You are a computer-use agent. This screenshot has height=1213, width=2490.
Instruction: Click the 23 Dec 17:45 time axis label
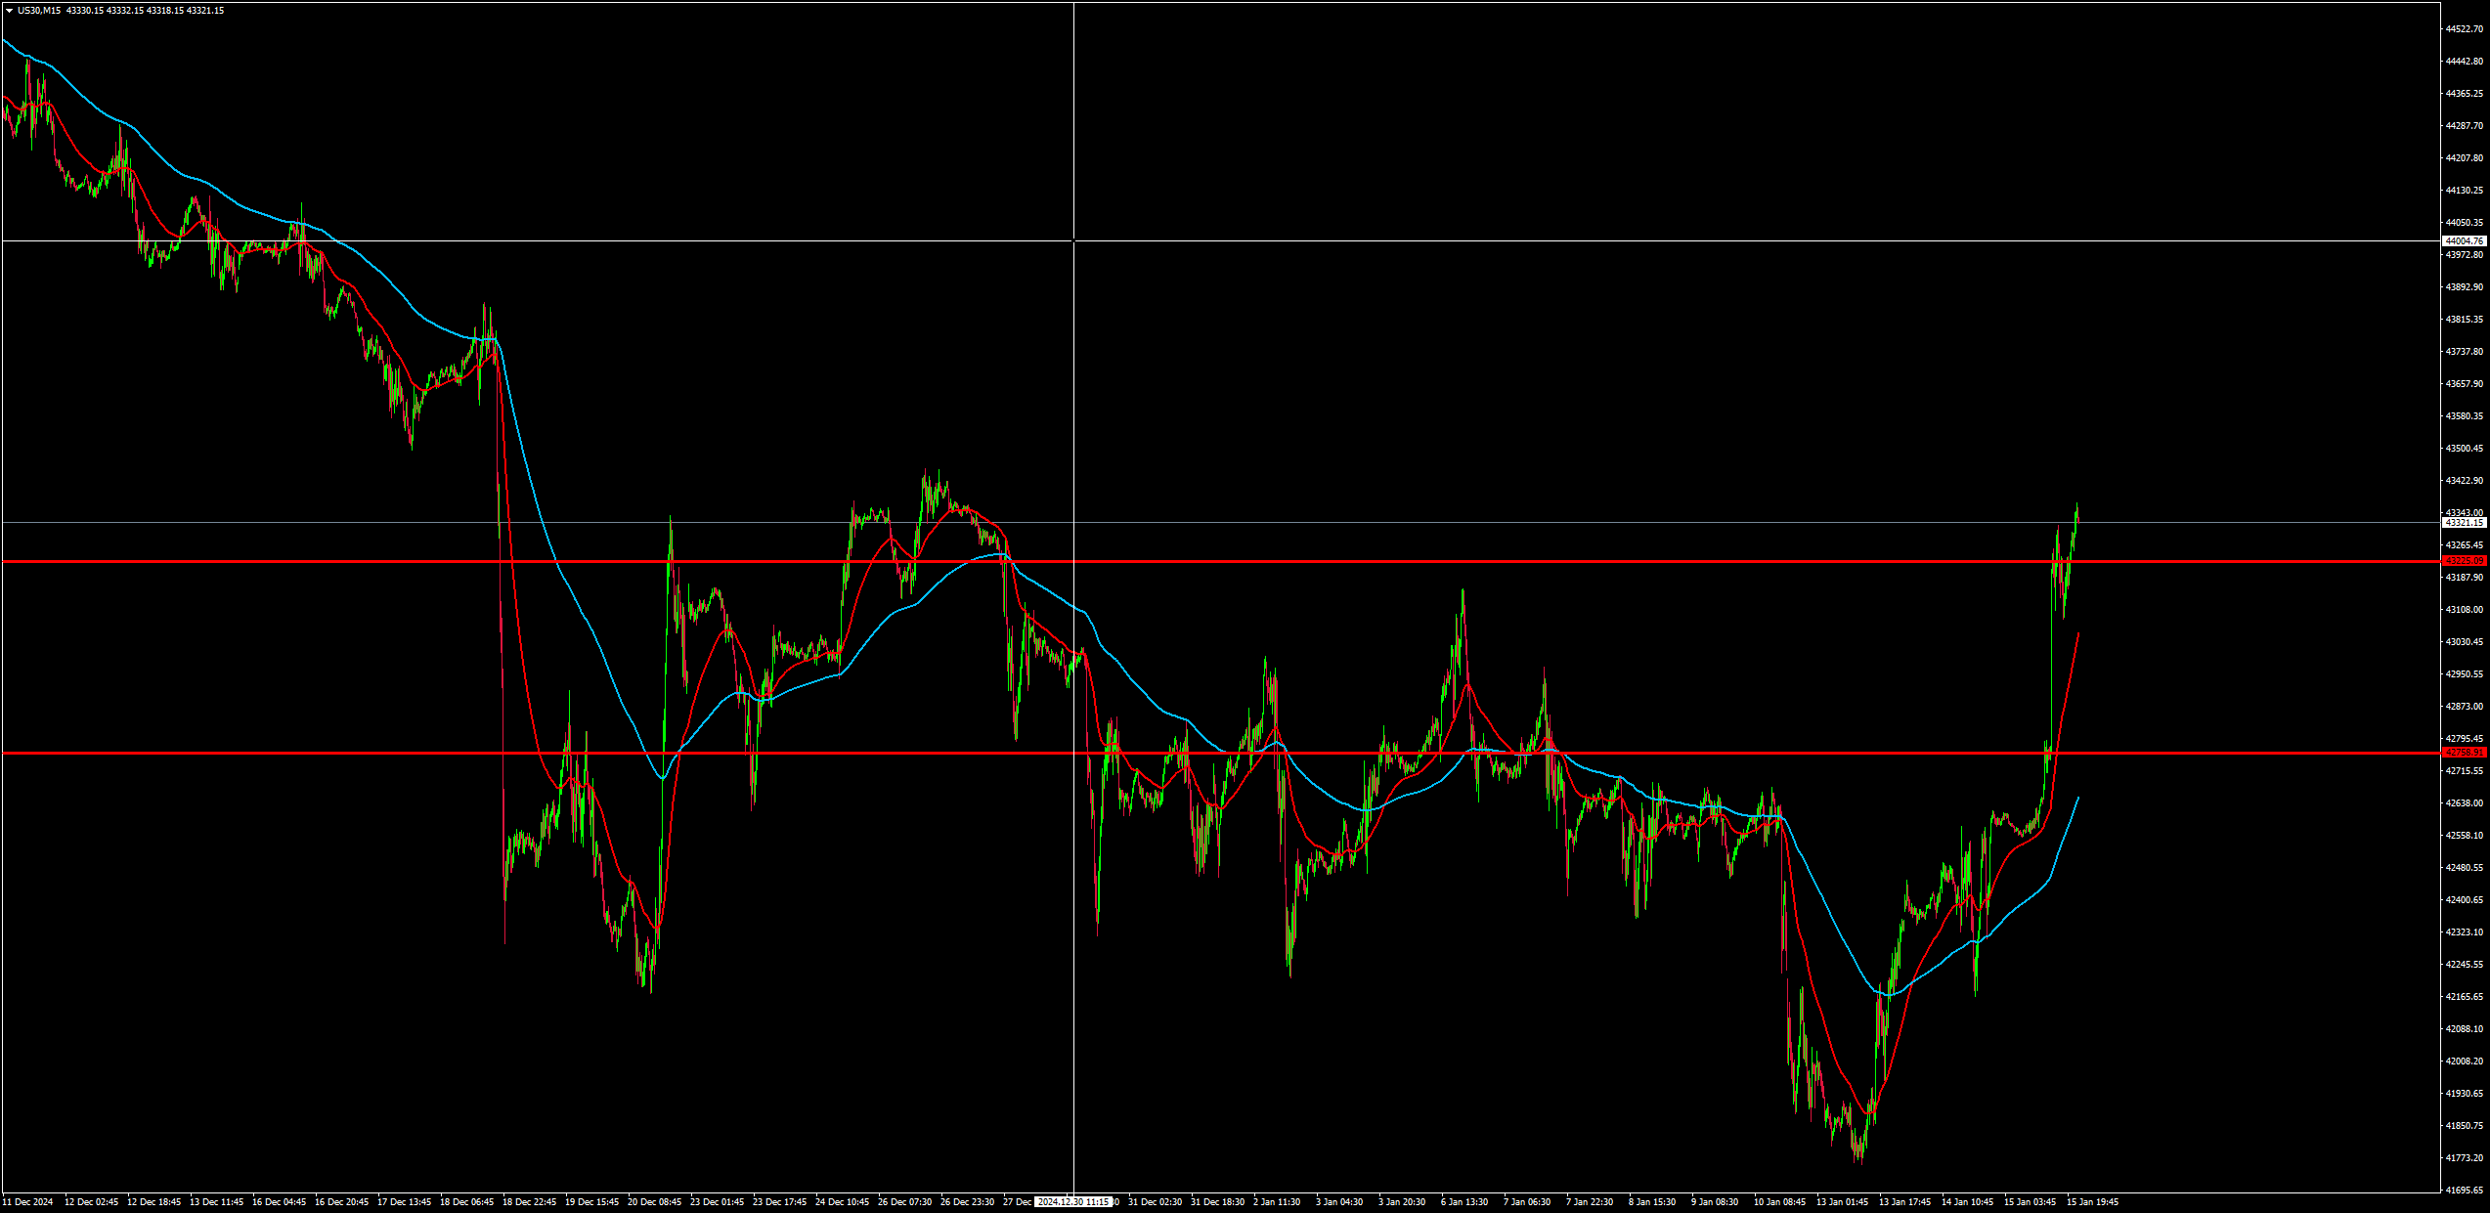[779, 1202]
